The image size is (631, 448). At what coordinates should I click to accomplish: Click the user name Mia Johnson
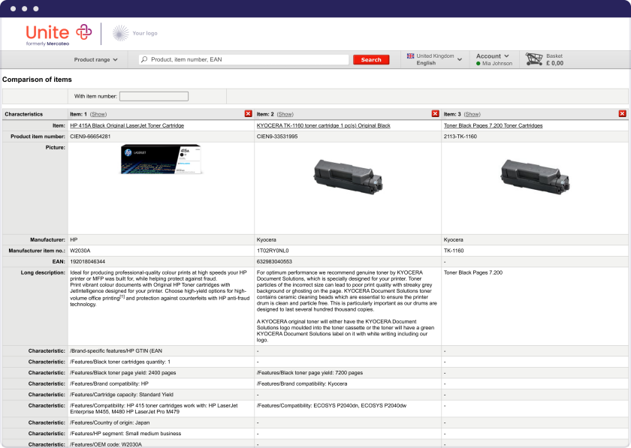497,64
